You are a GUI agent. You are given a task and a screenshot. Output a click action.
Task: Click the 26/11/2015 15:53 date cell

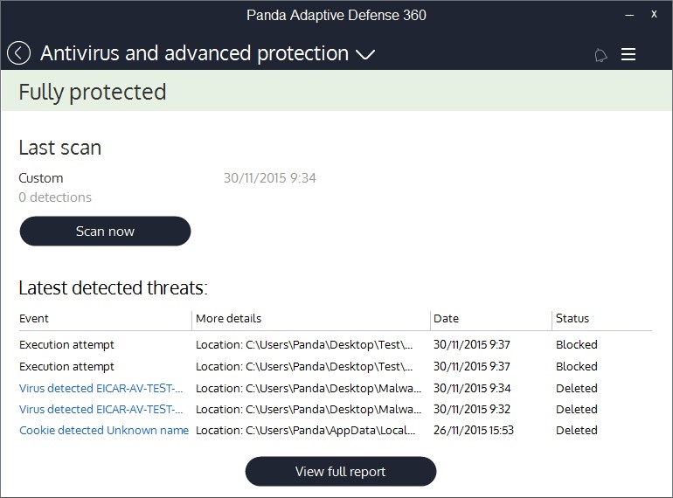[x=474, y=430]
